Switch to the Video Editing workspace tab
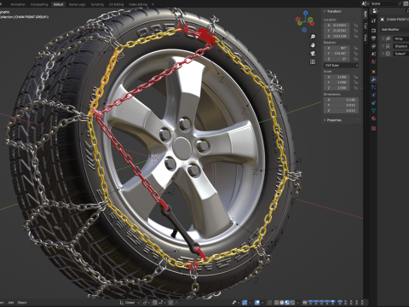The height and width of the screenshot is (307, 409). 138,4
